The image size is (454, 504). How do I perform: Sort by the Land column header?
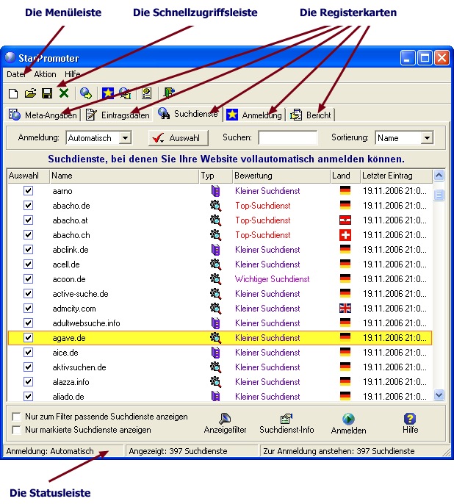[x=345, y=176]
